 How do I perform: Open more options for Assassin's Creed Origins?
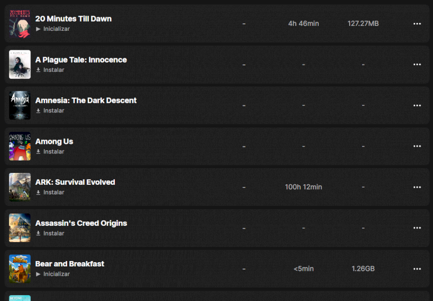point(417,228)
